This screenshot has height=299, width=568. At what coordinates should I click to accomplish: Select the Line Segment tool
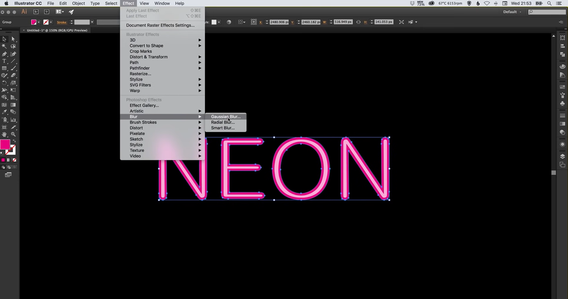click(13, 61)
